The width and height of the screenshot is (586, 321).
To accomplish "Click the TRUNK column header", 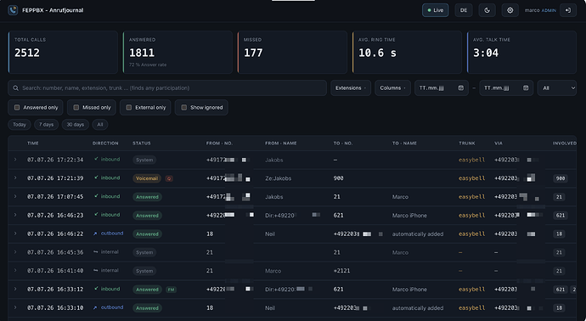I will (467, 144).
